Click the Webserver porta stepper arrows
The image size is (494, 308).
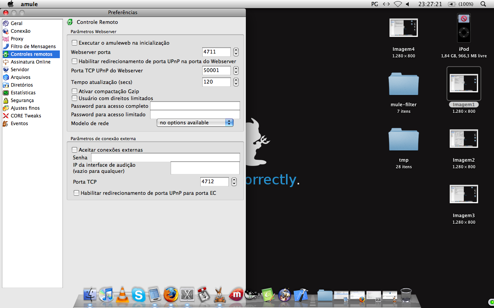tap(236, 52)
